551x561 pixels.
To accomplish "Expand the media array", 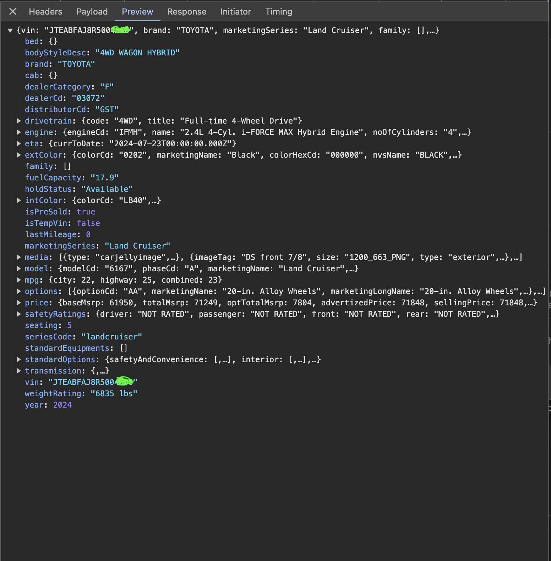I will pyautogui.click(x=19, y=257).
